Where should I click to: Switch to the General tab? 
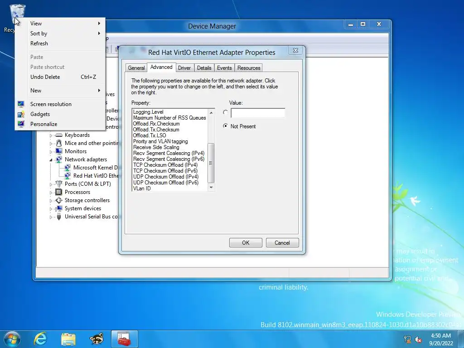[136, 68]
